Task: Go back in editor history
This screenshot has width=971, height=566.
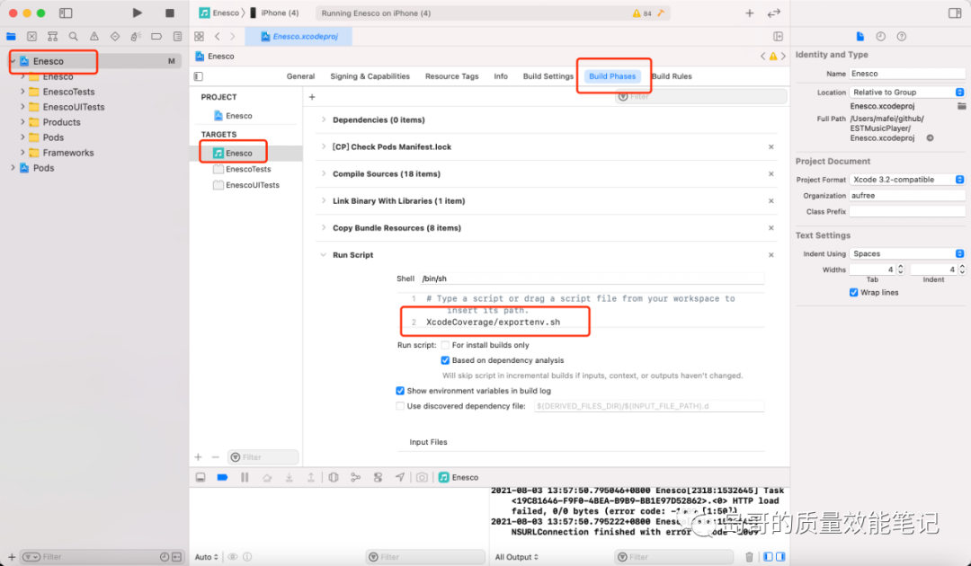Action: coord(218,37)
